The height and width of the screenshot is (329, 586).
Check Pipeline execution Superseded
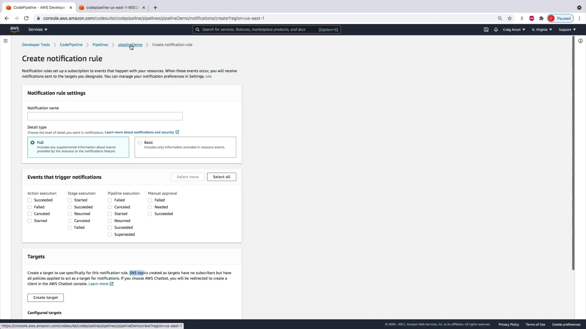point(110,235)
